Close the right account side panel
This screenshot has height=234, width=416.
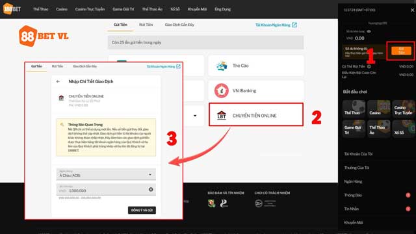pos(412,10)
